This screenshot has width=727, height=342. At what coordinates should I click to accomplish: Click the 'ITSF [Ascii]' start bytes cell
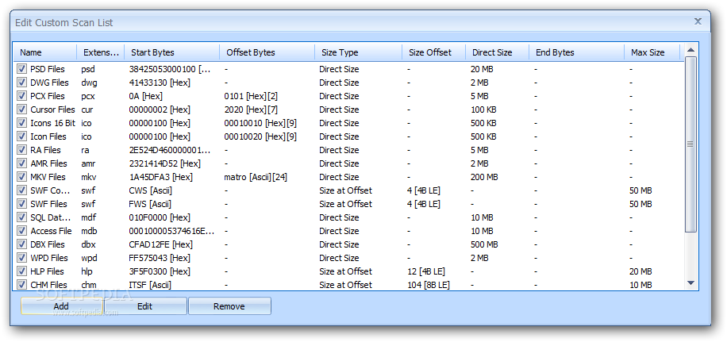coord(150,285)
